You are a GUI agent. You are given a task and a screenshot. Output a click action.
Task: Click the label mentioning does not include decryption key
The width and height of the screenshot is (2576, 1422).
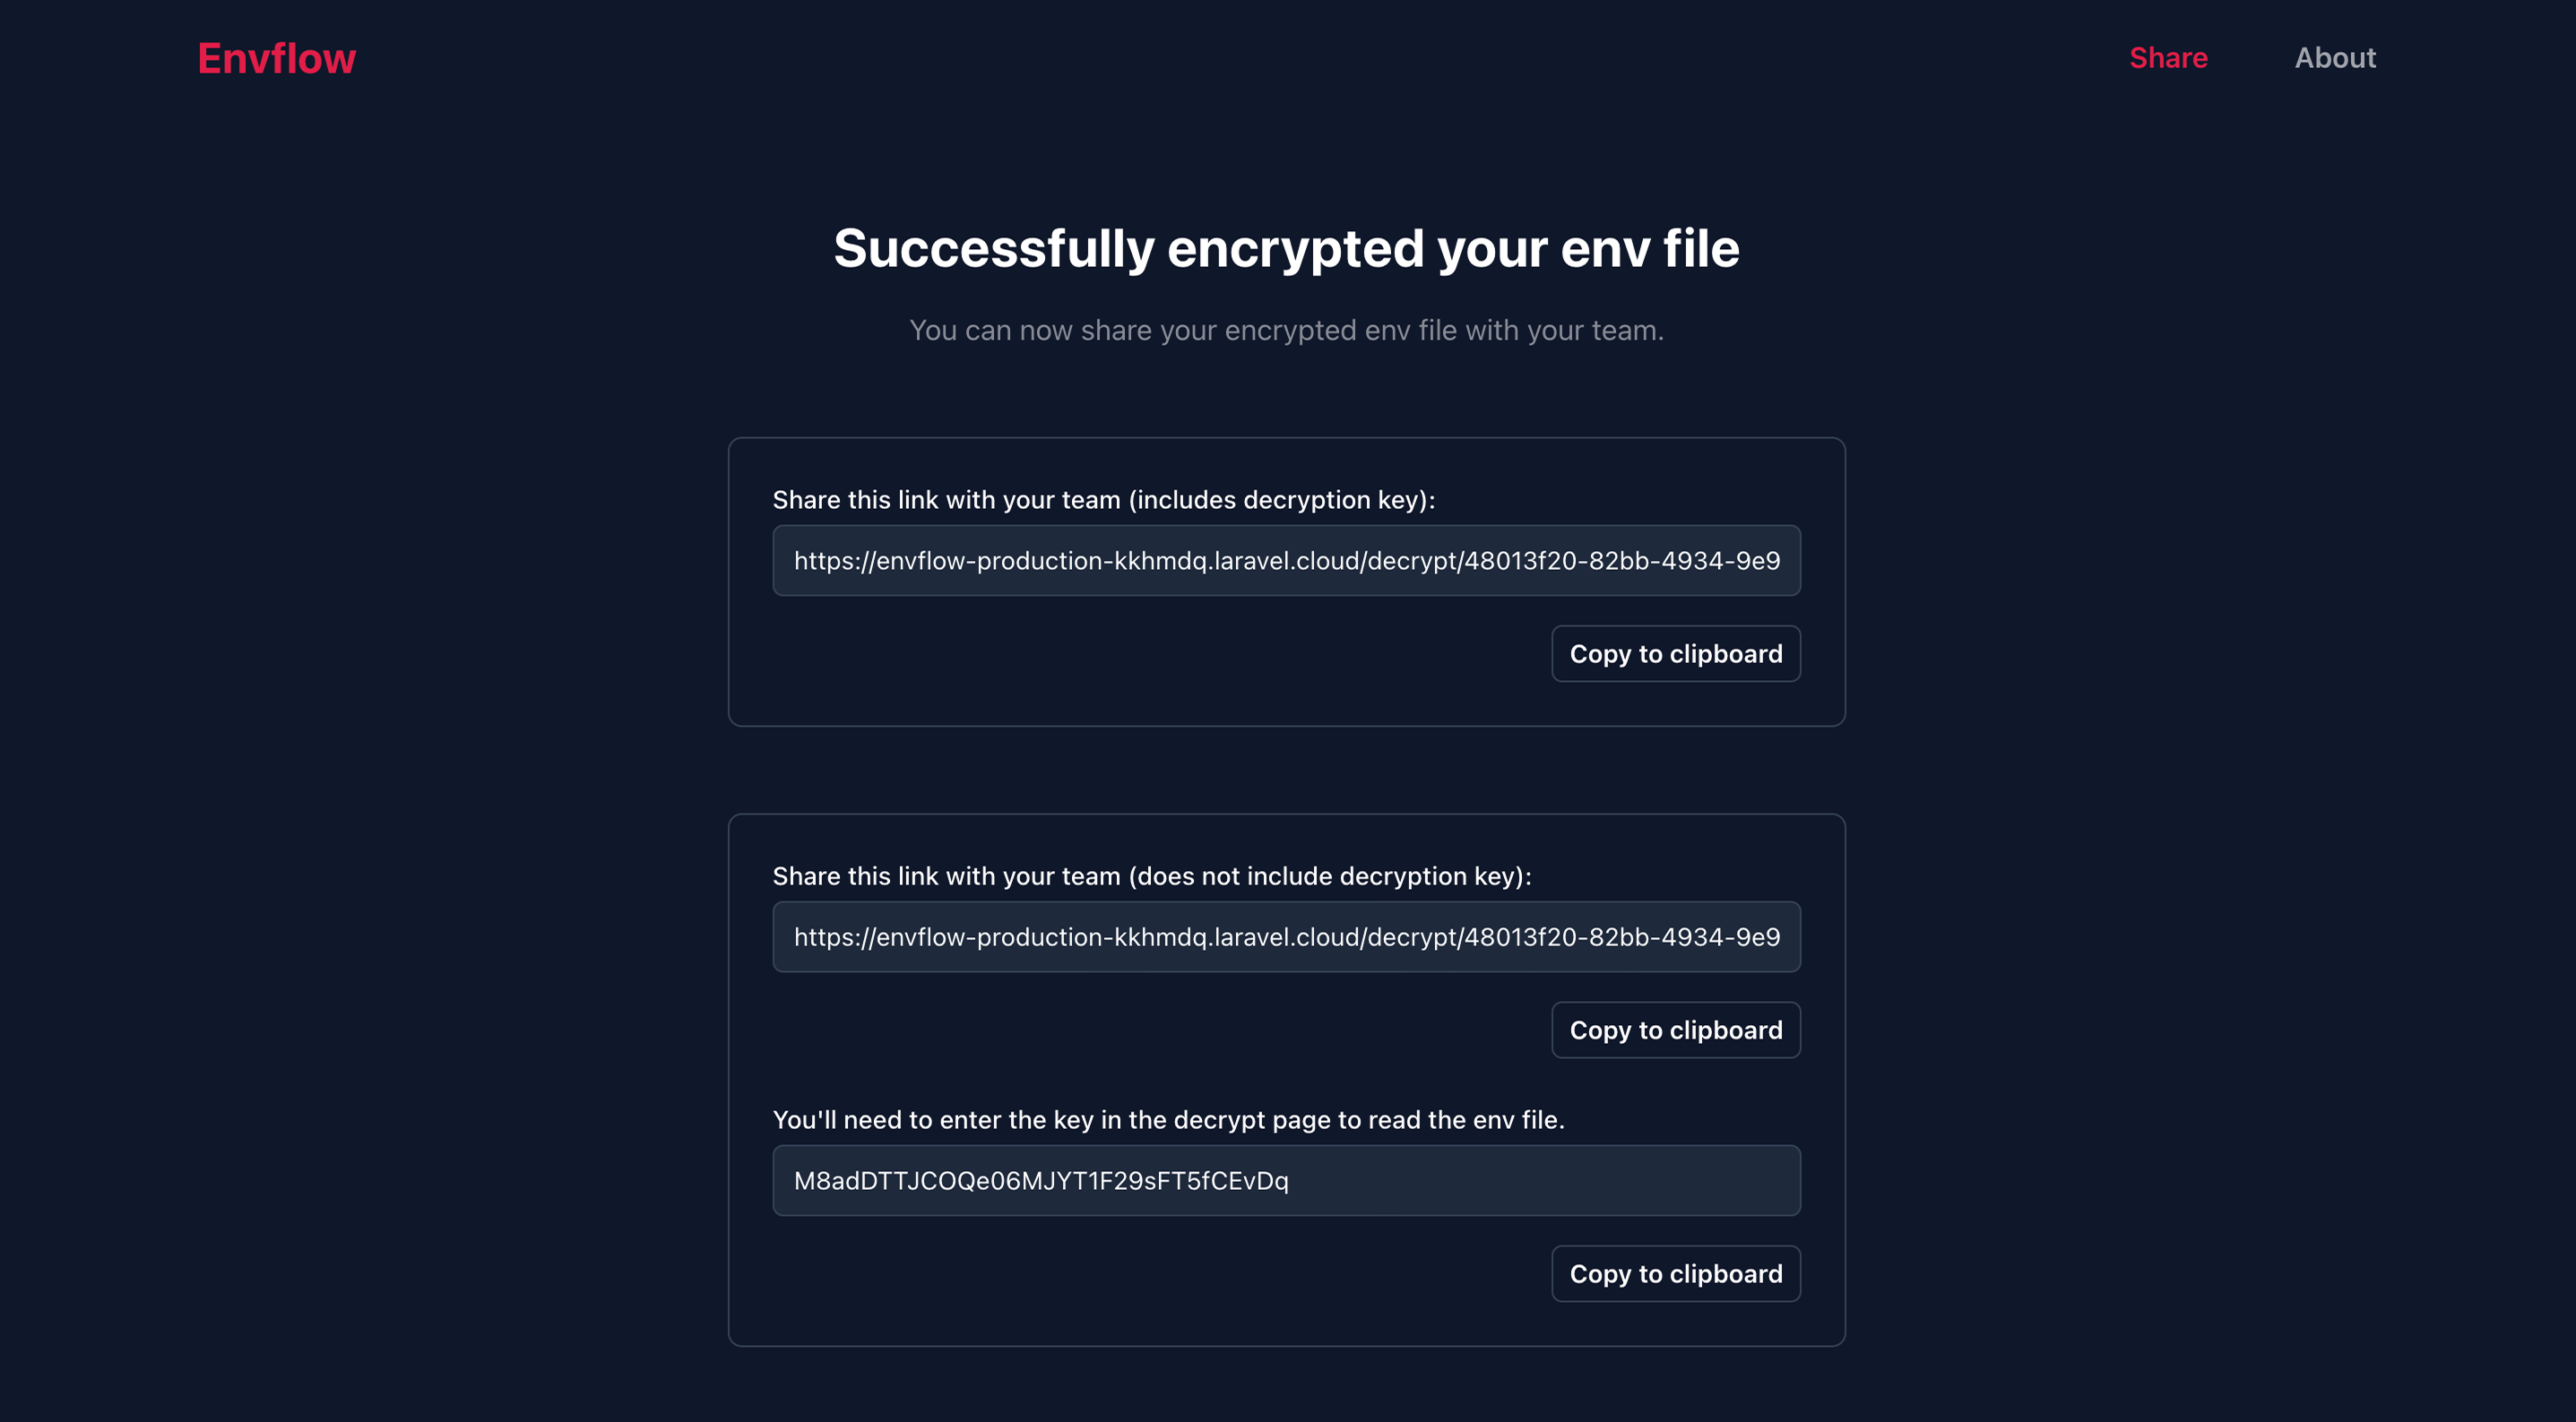(x=1151, y=876)
